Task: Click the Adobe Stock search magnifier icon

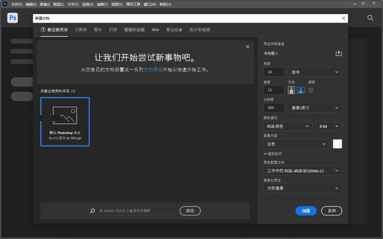Action: (92, 211)
